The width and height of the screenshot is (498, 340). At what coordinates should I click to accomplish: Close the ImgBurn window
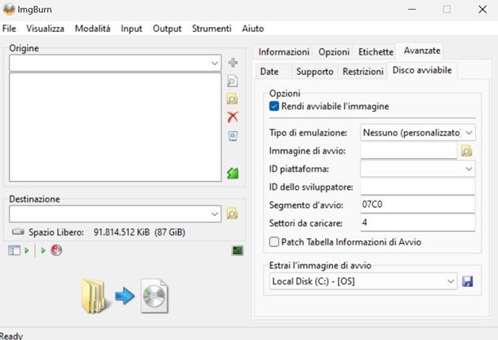pos(482,10)
